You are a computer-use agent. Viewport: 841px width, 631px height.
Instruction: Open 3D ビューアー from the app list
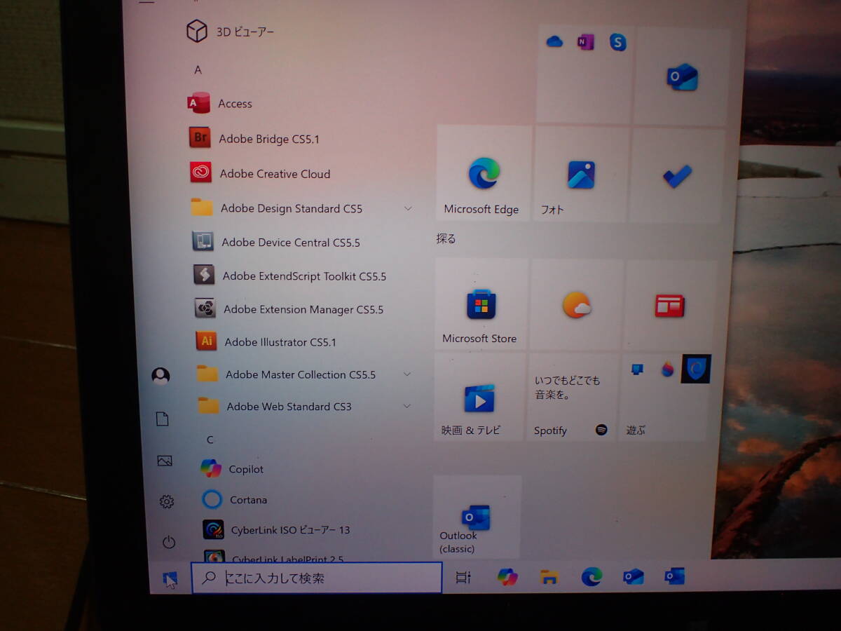point(230,32)
